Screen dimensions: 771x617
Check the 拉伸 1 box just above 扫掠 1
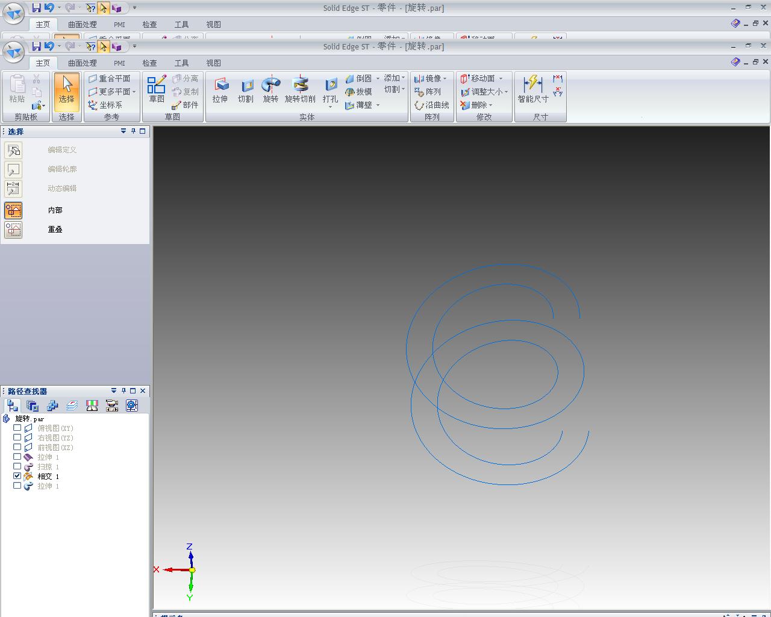pos(17,457)
